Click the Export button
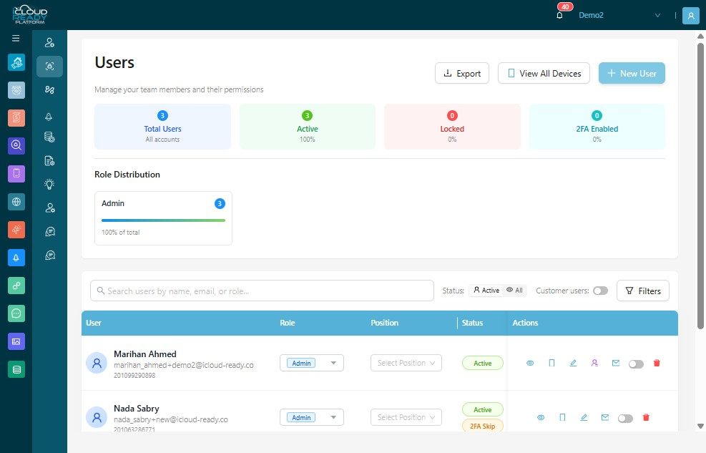The image size is (706, 453). tap(462, 73)
